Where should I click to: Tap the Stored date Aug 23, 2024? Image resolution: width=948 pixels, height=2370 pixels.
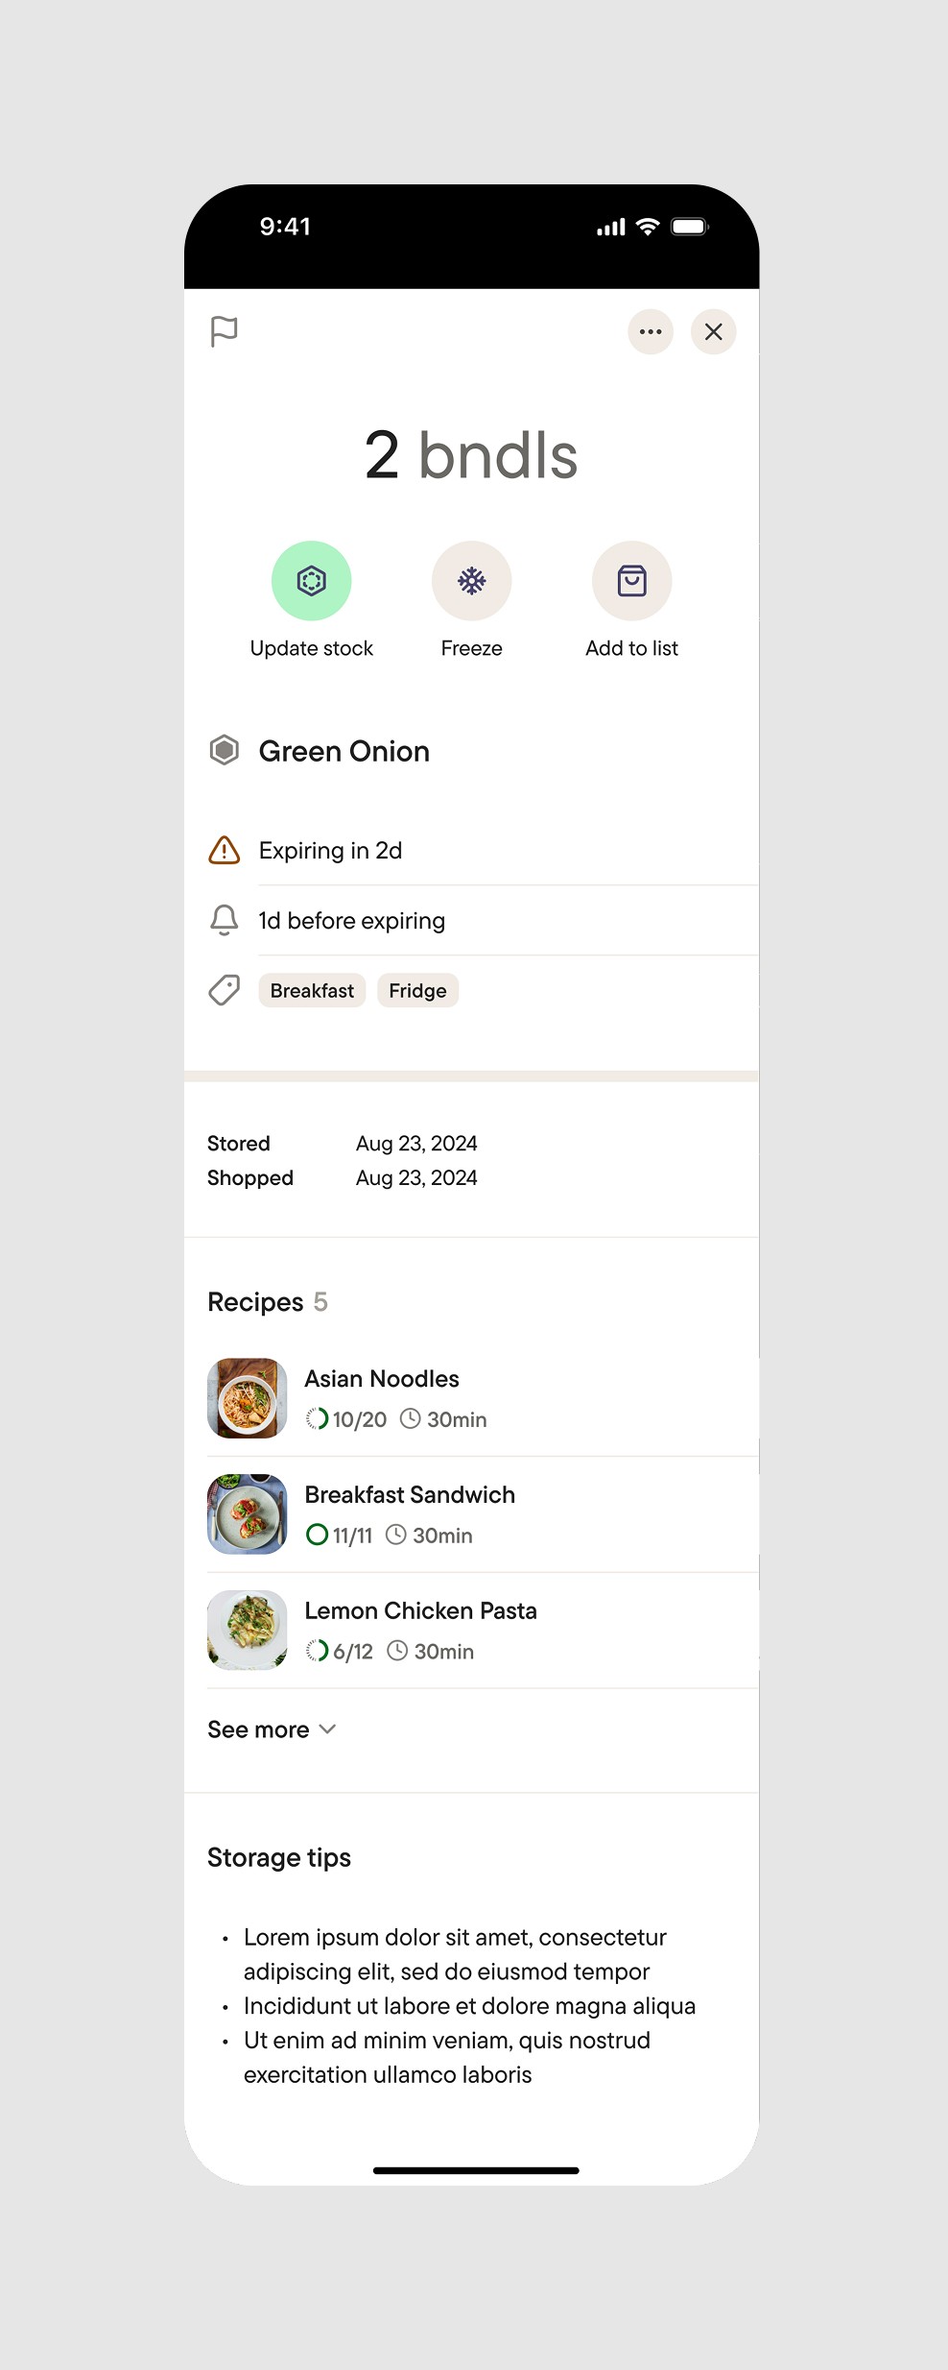pos(416,1144)
